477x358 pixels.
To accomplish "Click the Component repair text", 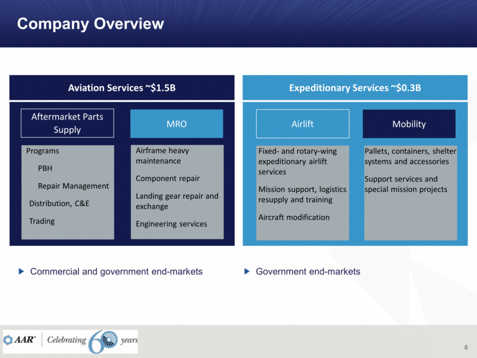I will [167, 179].
